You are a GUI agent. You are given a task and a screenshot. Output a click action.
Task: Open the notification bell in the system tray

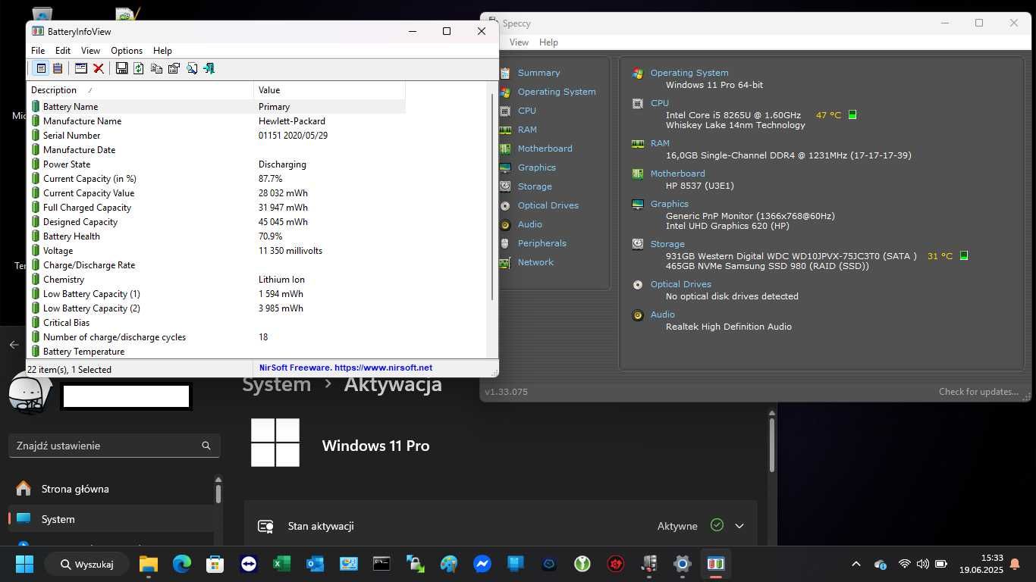[1015, 564]
